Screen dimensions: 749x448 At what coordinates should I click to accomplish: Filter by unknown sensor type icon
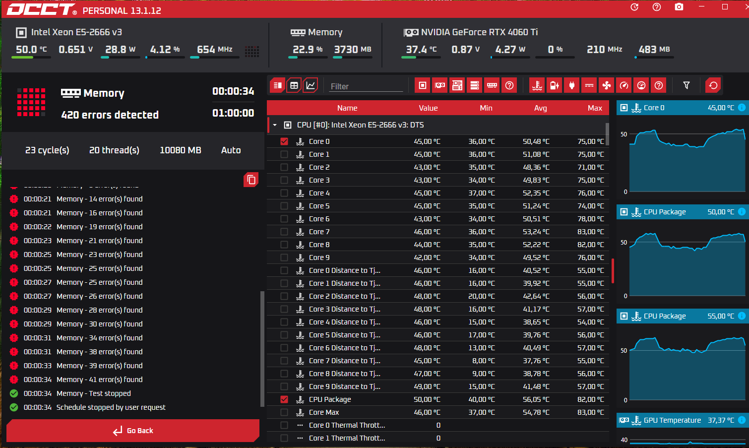659,85
